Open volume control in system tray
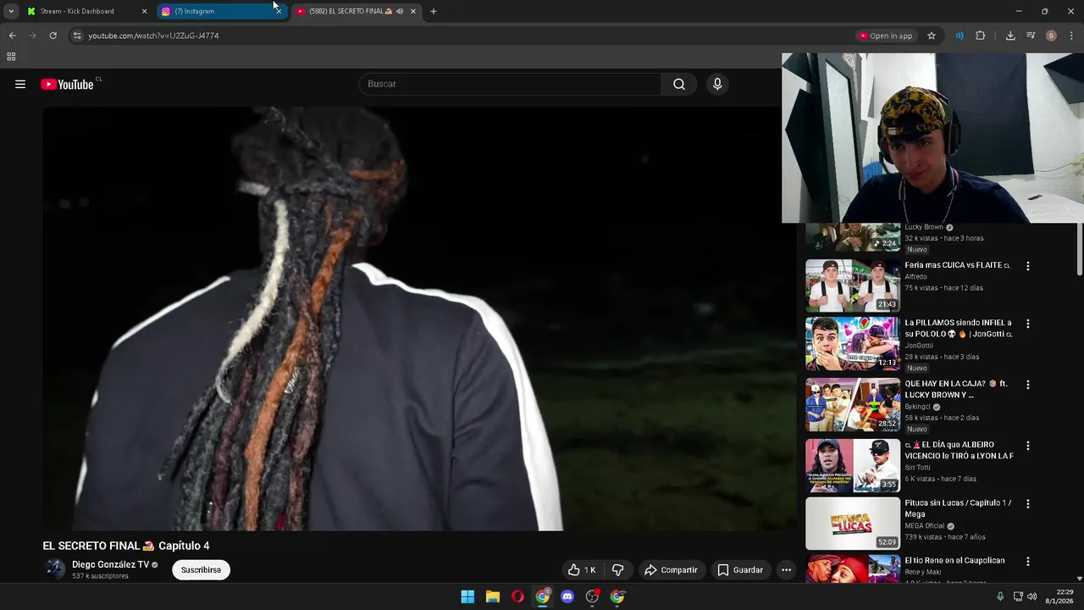The width and height of the screenshot is (1084, 610). pyautogui.click(x=1031, y=596)
